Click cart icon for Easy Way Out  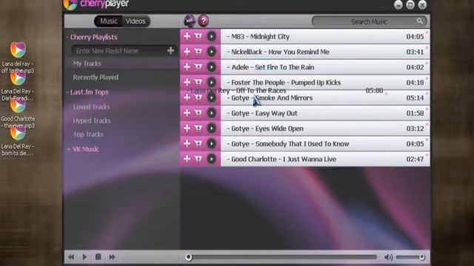(x=198, y=113)
